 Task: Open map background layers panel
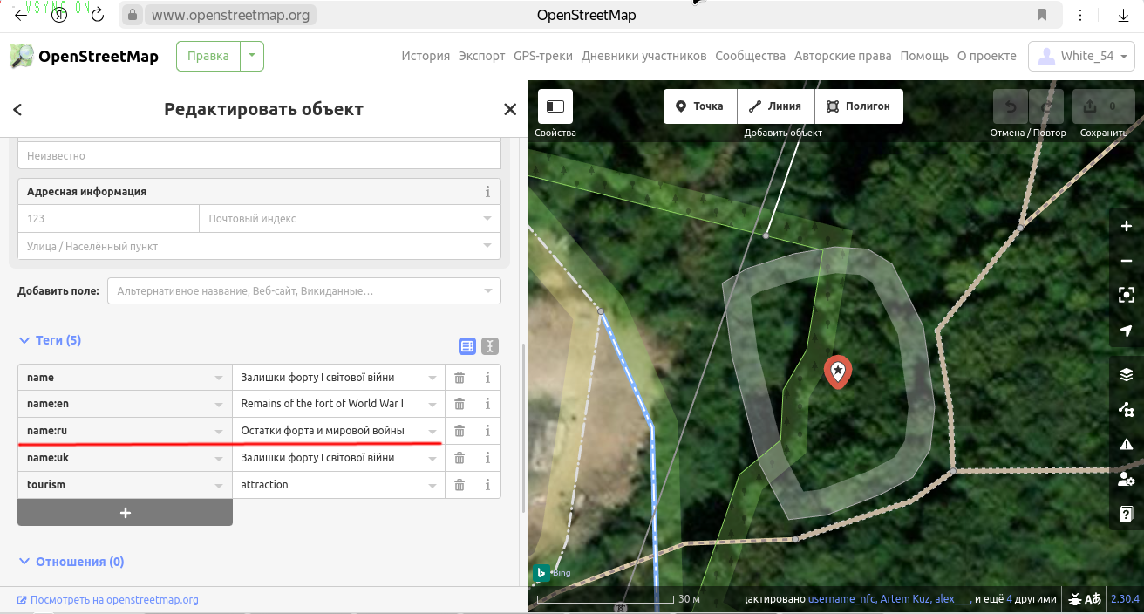tap(1126, 374)
